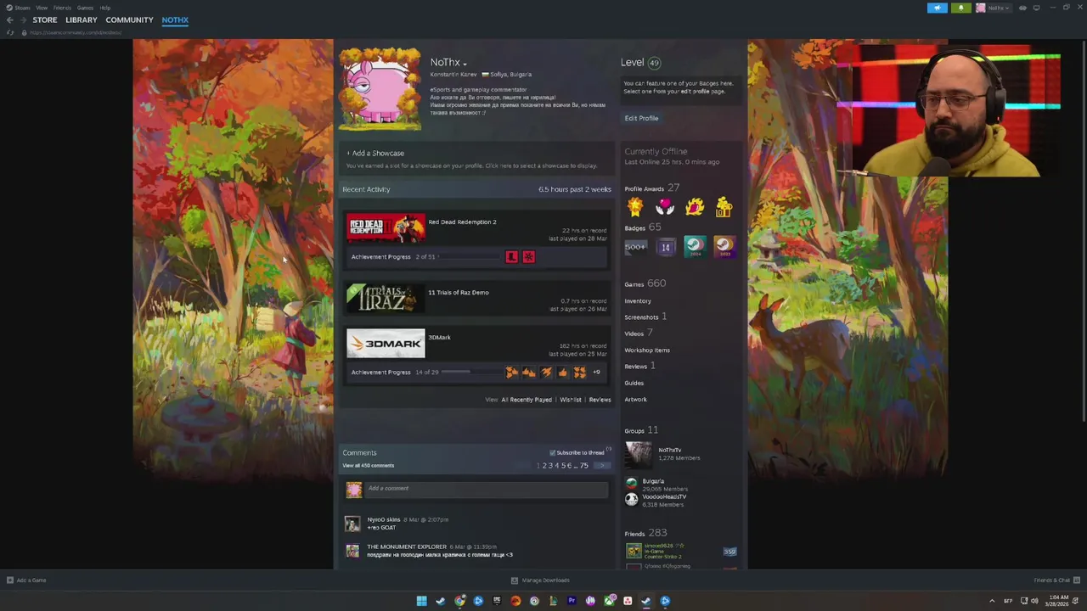Open the Reviews link under recent activity
Image resolution: width=1087 pixels, height=611 pixels.
point(600,400)
